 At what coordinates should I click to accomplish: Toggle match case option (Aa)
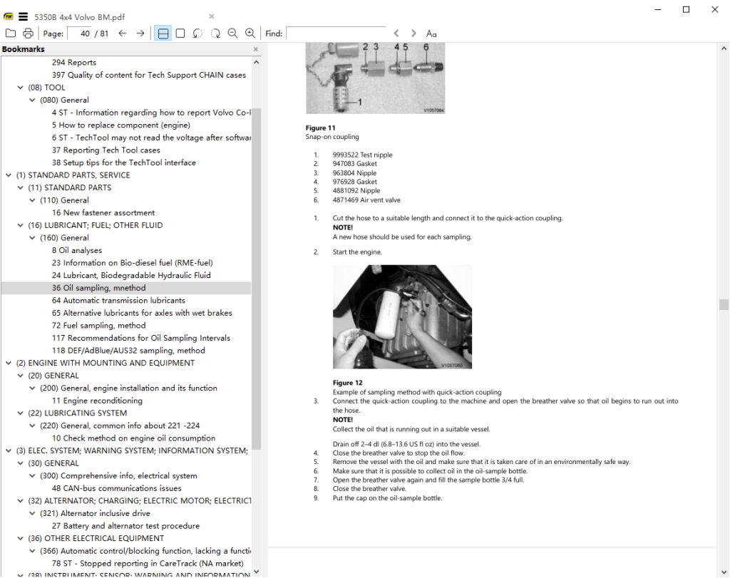click(431, 33)
